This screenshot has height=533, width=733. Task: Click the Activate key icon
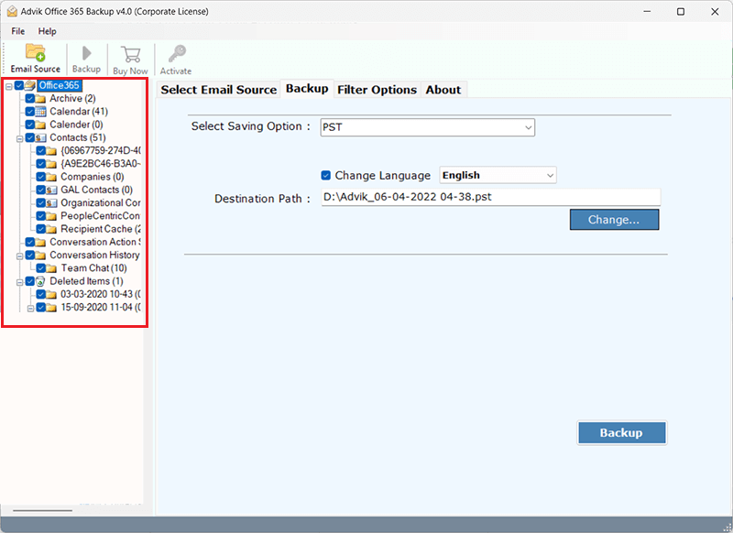click(177, 54)
